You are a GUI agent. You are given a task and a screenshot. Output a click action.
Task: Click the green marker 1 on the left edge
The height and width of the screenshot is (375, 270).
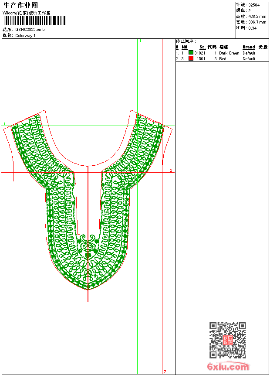[4, 124]
